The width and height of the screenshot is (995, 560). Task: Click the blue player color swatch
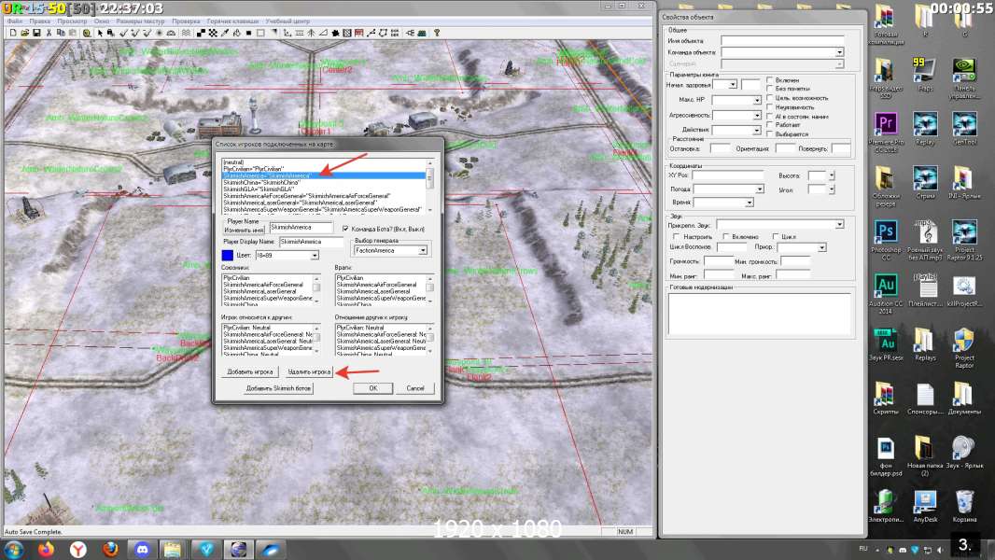[x=227, y=255]
